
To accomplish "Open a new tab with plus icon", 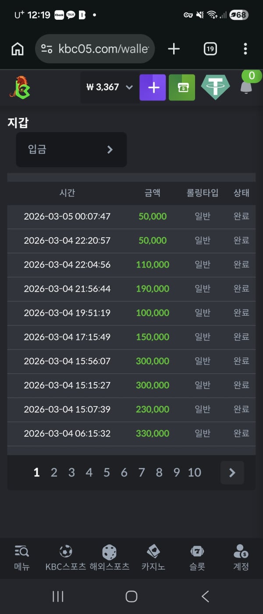I will coord(174,49).
